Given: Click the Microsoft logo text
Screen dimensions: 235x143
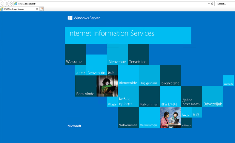Looking at the screenshot, I should pos(74,126).
